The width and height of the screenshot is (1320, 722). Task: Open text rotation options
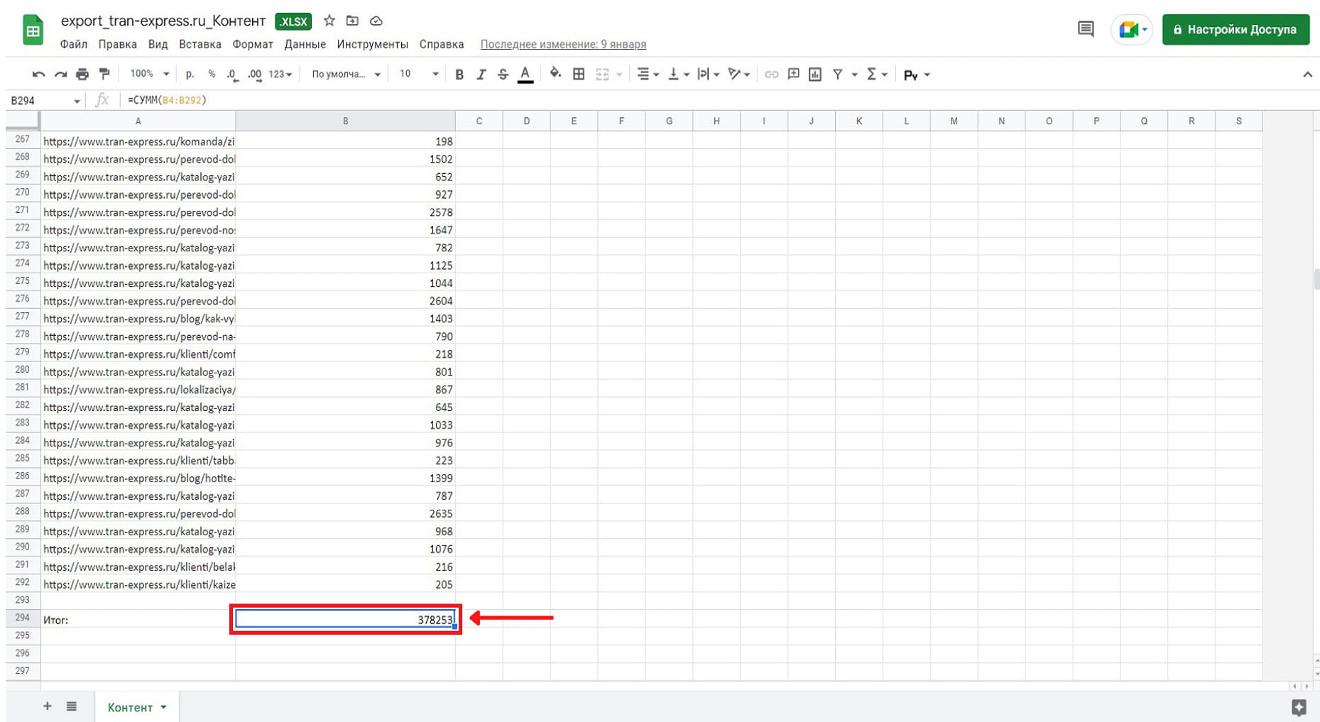pos(739,75)
